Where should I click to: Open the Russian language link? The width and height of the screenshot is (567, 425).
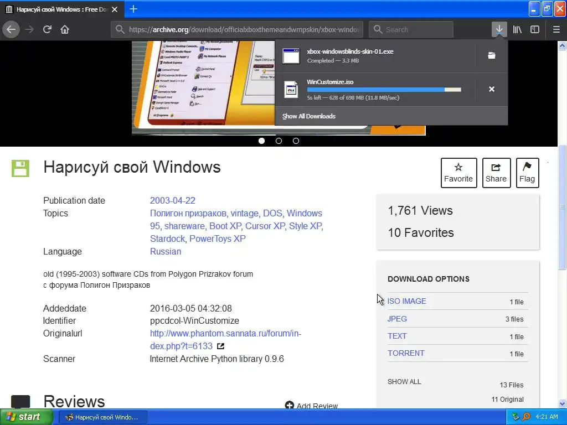(165, 252)
